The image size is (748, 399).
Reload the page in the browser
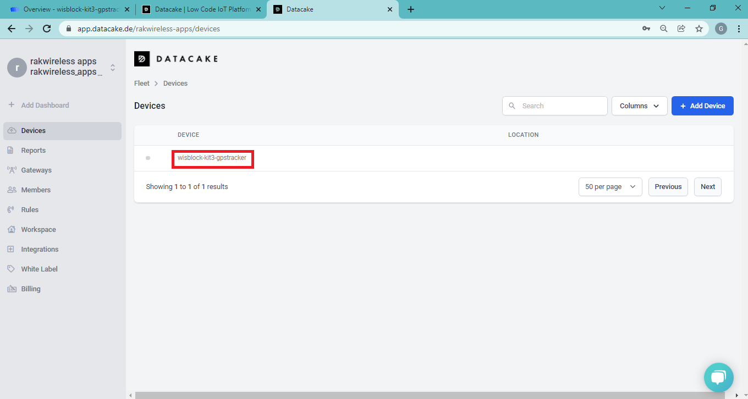click(x=47, y=29)
